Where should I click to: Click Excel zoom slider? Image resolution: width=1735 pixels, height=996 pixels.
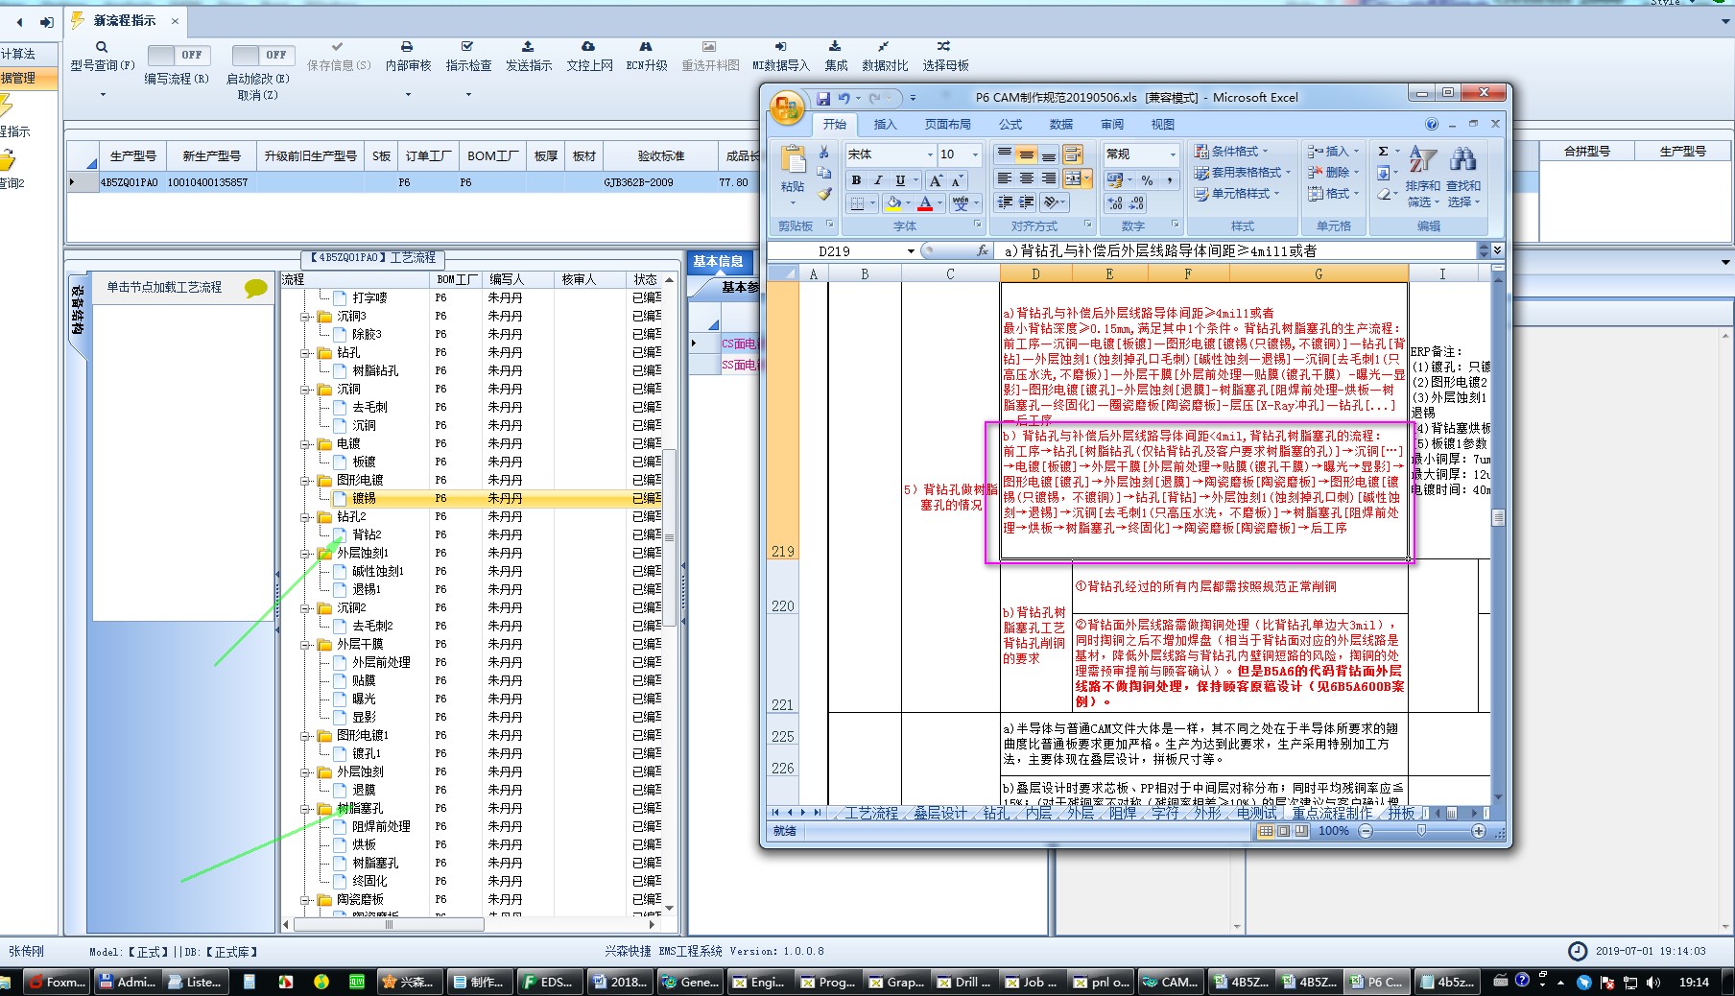(1422, 831)
